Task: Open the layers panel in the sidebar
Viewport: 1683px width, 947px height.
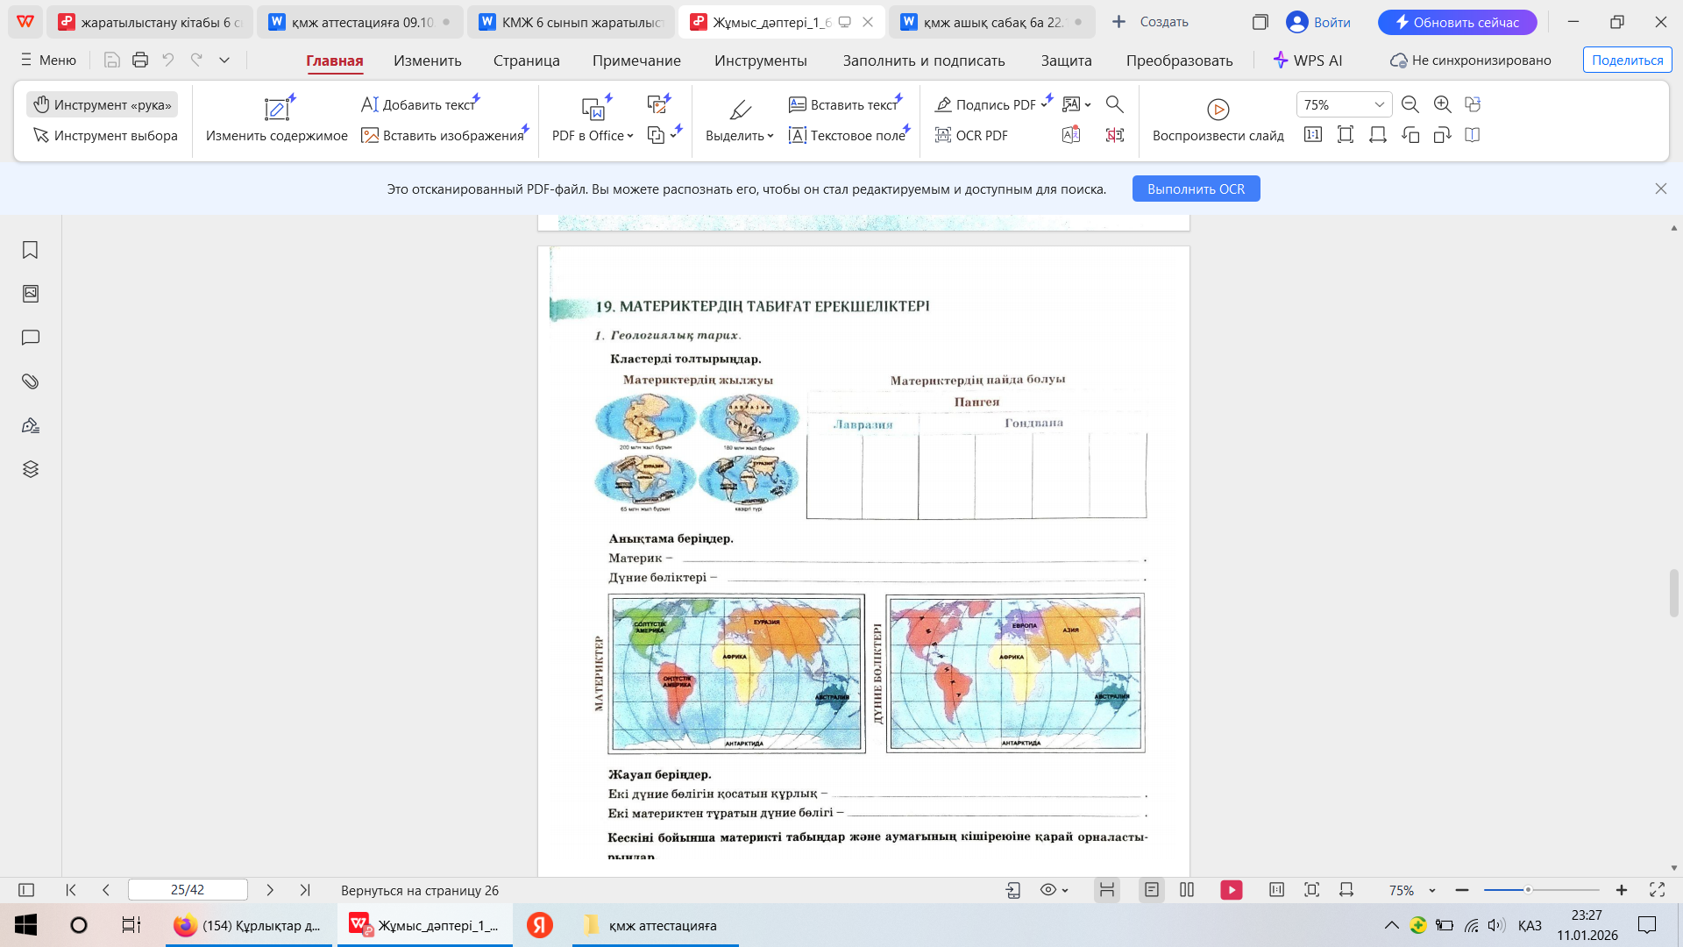Action: (30, 469)
